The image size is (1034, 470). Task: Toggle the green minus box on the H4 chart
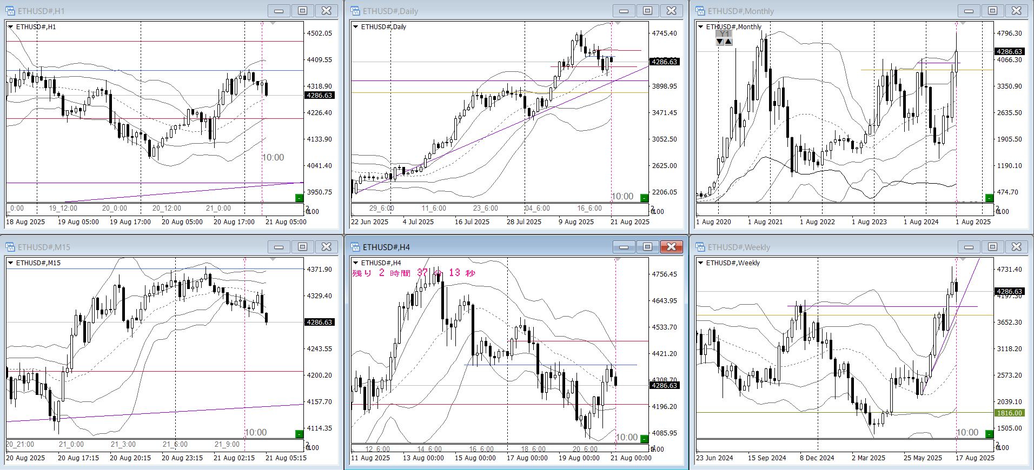pyautogui.click(x=644, y=439)
